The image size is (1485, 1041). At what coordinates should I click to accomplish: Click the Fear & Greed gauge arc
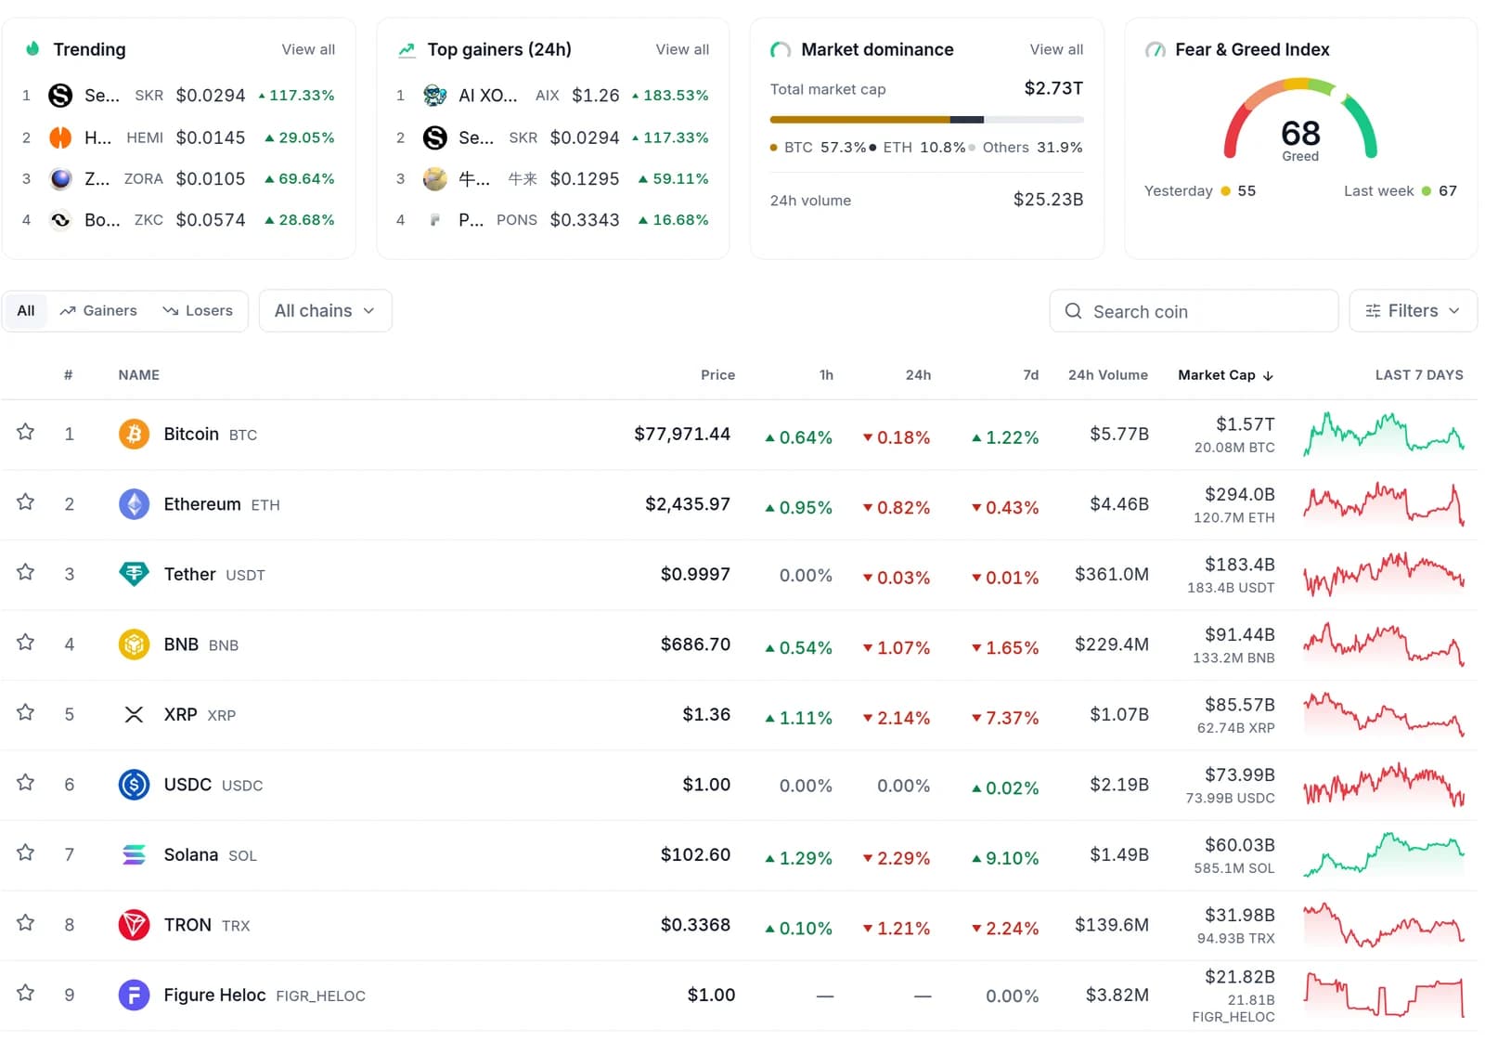[1299, 116]
